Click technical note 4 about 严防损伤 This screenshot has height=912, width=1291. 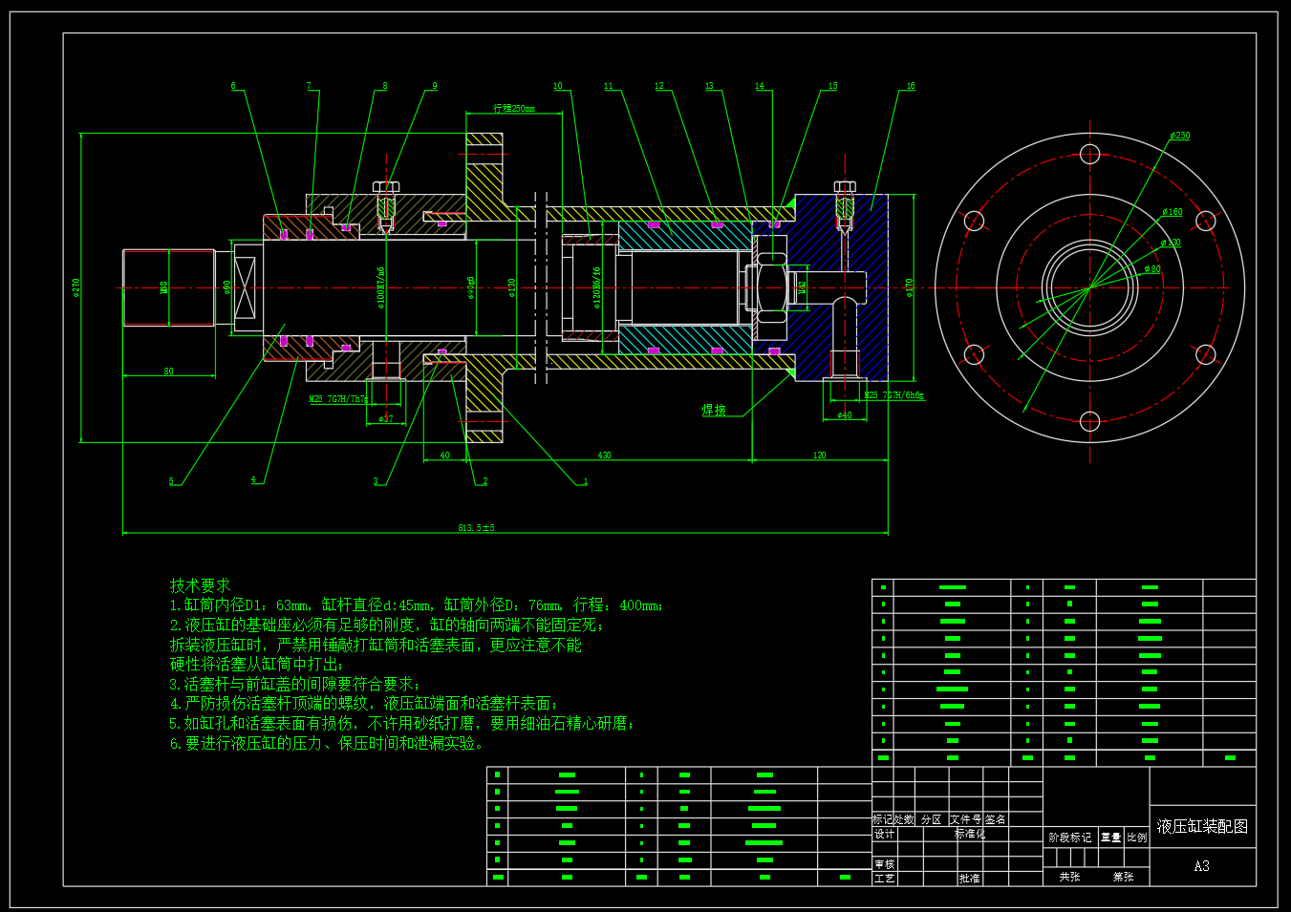[x=363, y=704]
